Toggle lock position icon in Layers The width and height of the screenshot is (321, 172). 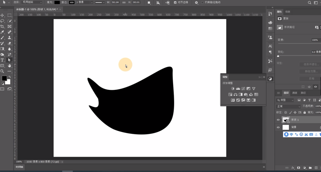pos(295,113)
